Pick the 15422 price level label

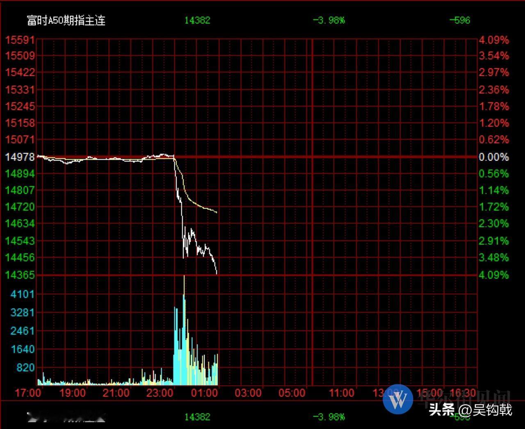coord(20,72)
